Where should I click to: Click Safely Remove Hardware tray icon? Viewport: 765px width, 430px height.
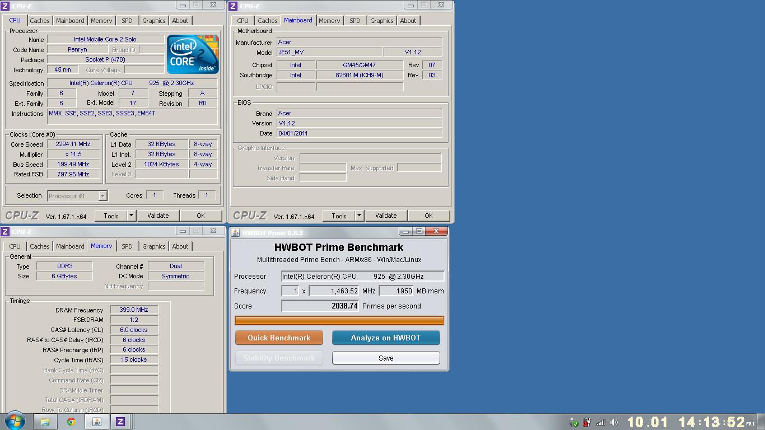tap(573, 422)
